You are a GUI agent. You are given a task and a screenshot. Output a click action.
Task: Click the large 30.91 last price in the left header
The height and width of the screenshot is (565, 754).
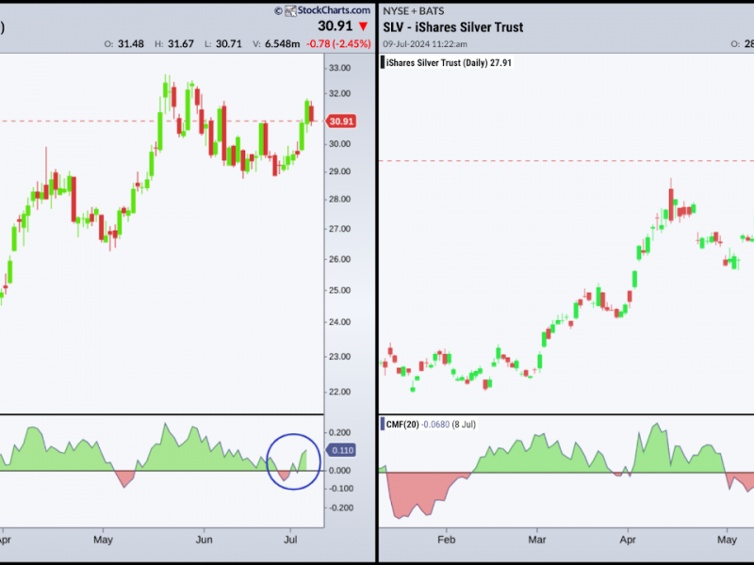coord(336,26)
